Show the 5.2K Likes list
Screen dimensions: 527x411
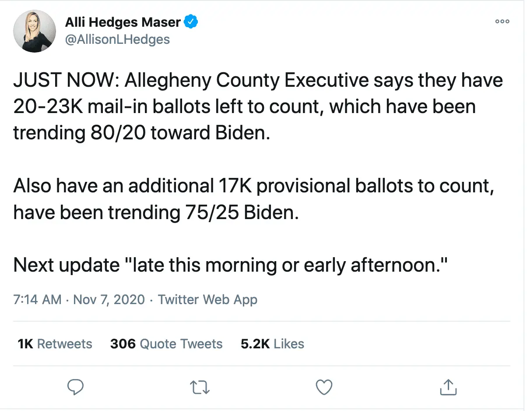[272, 344]
